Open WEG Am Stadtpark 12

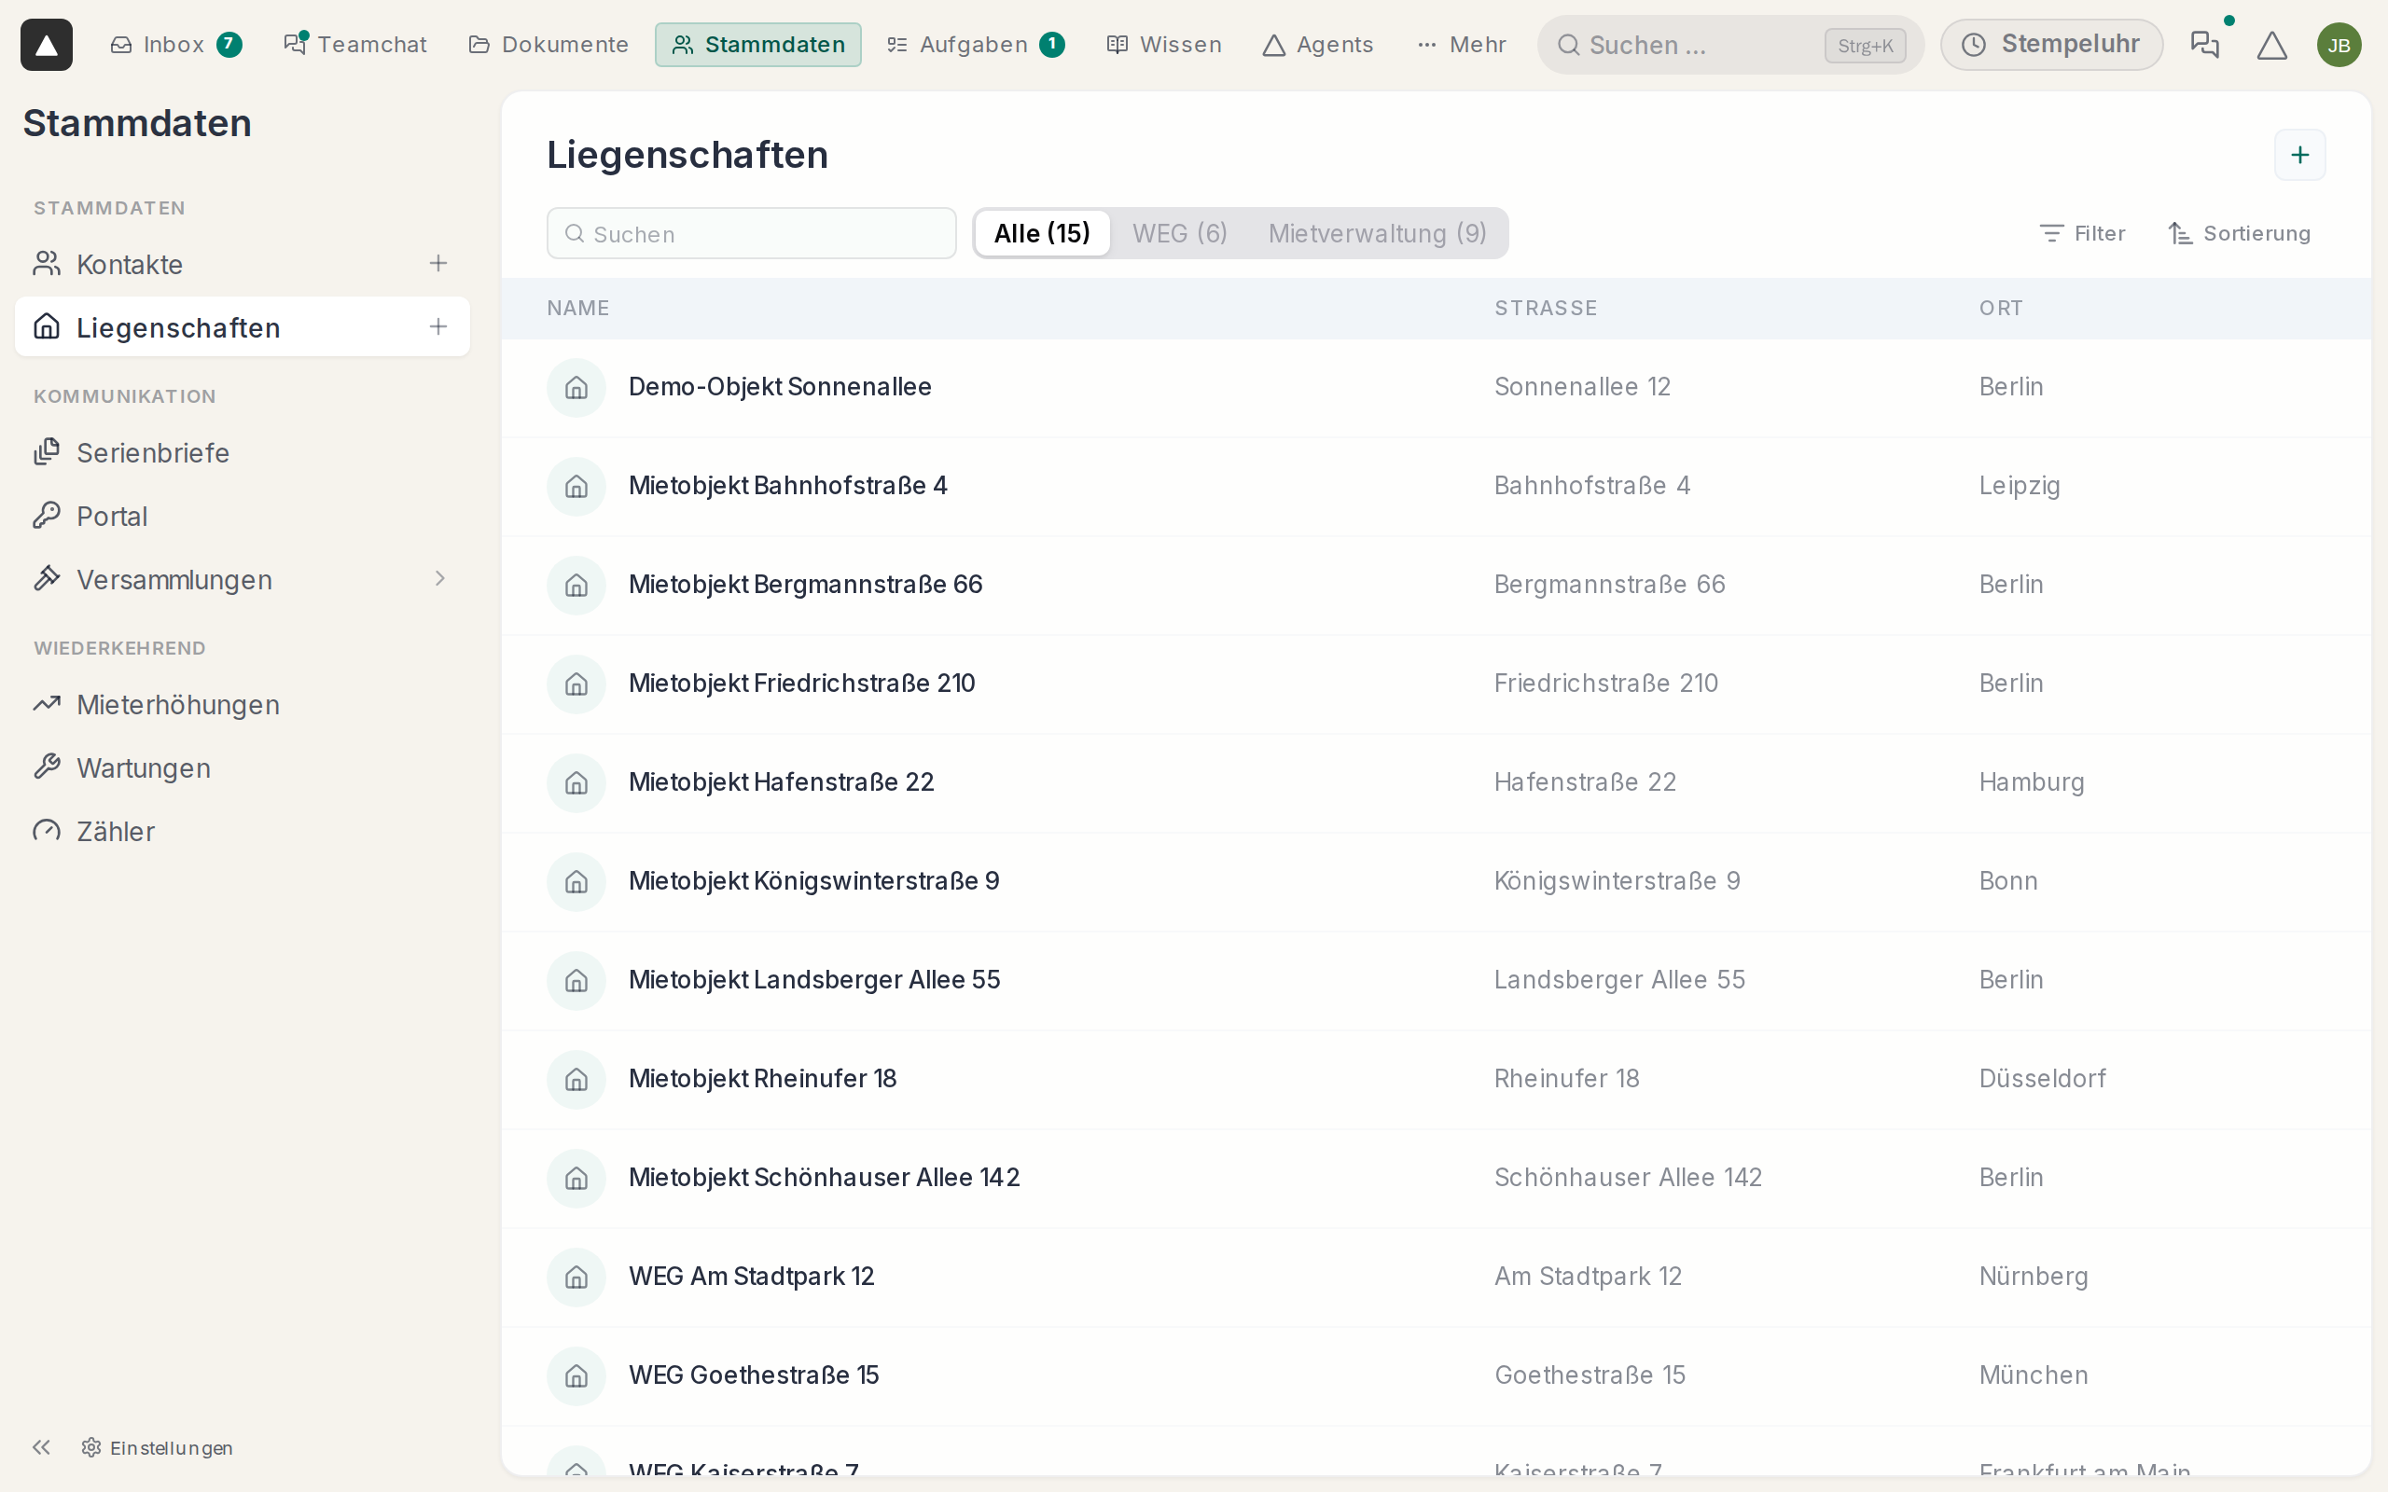(1436, 1277)
